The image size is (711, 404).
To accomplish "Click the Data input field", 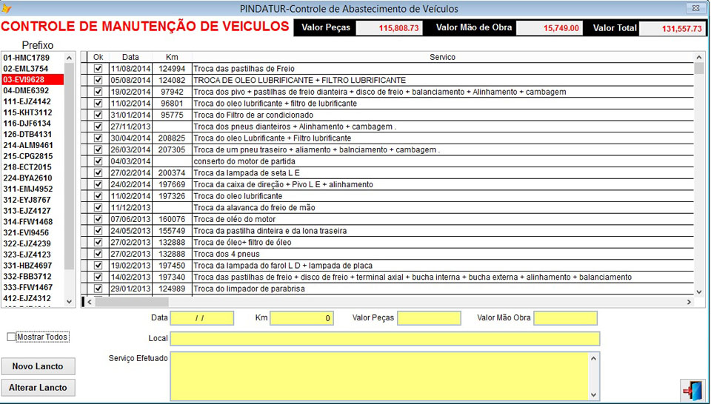I will (x=201, y=318).
